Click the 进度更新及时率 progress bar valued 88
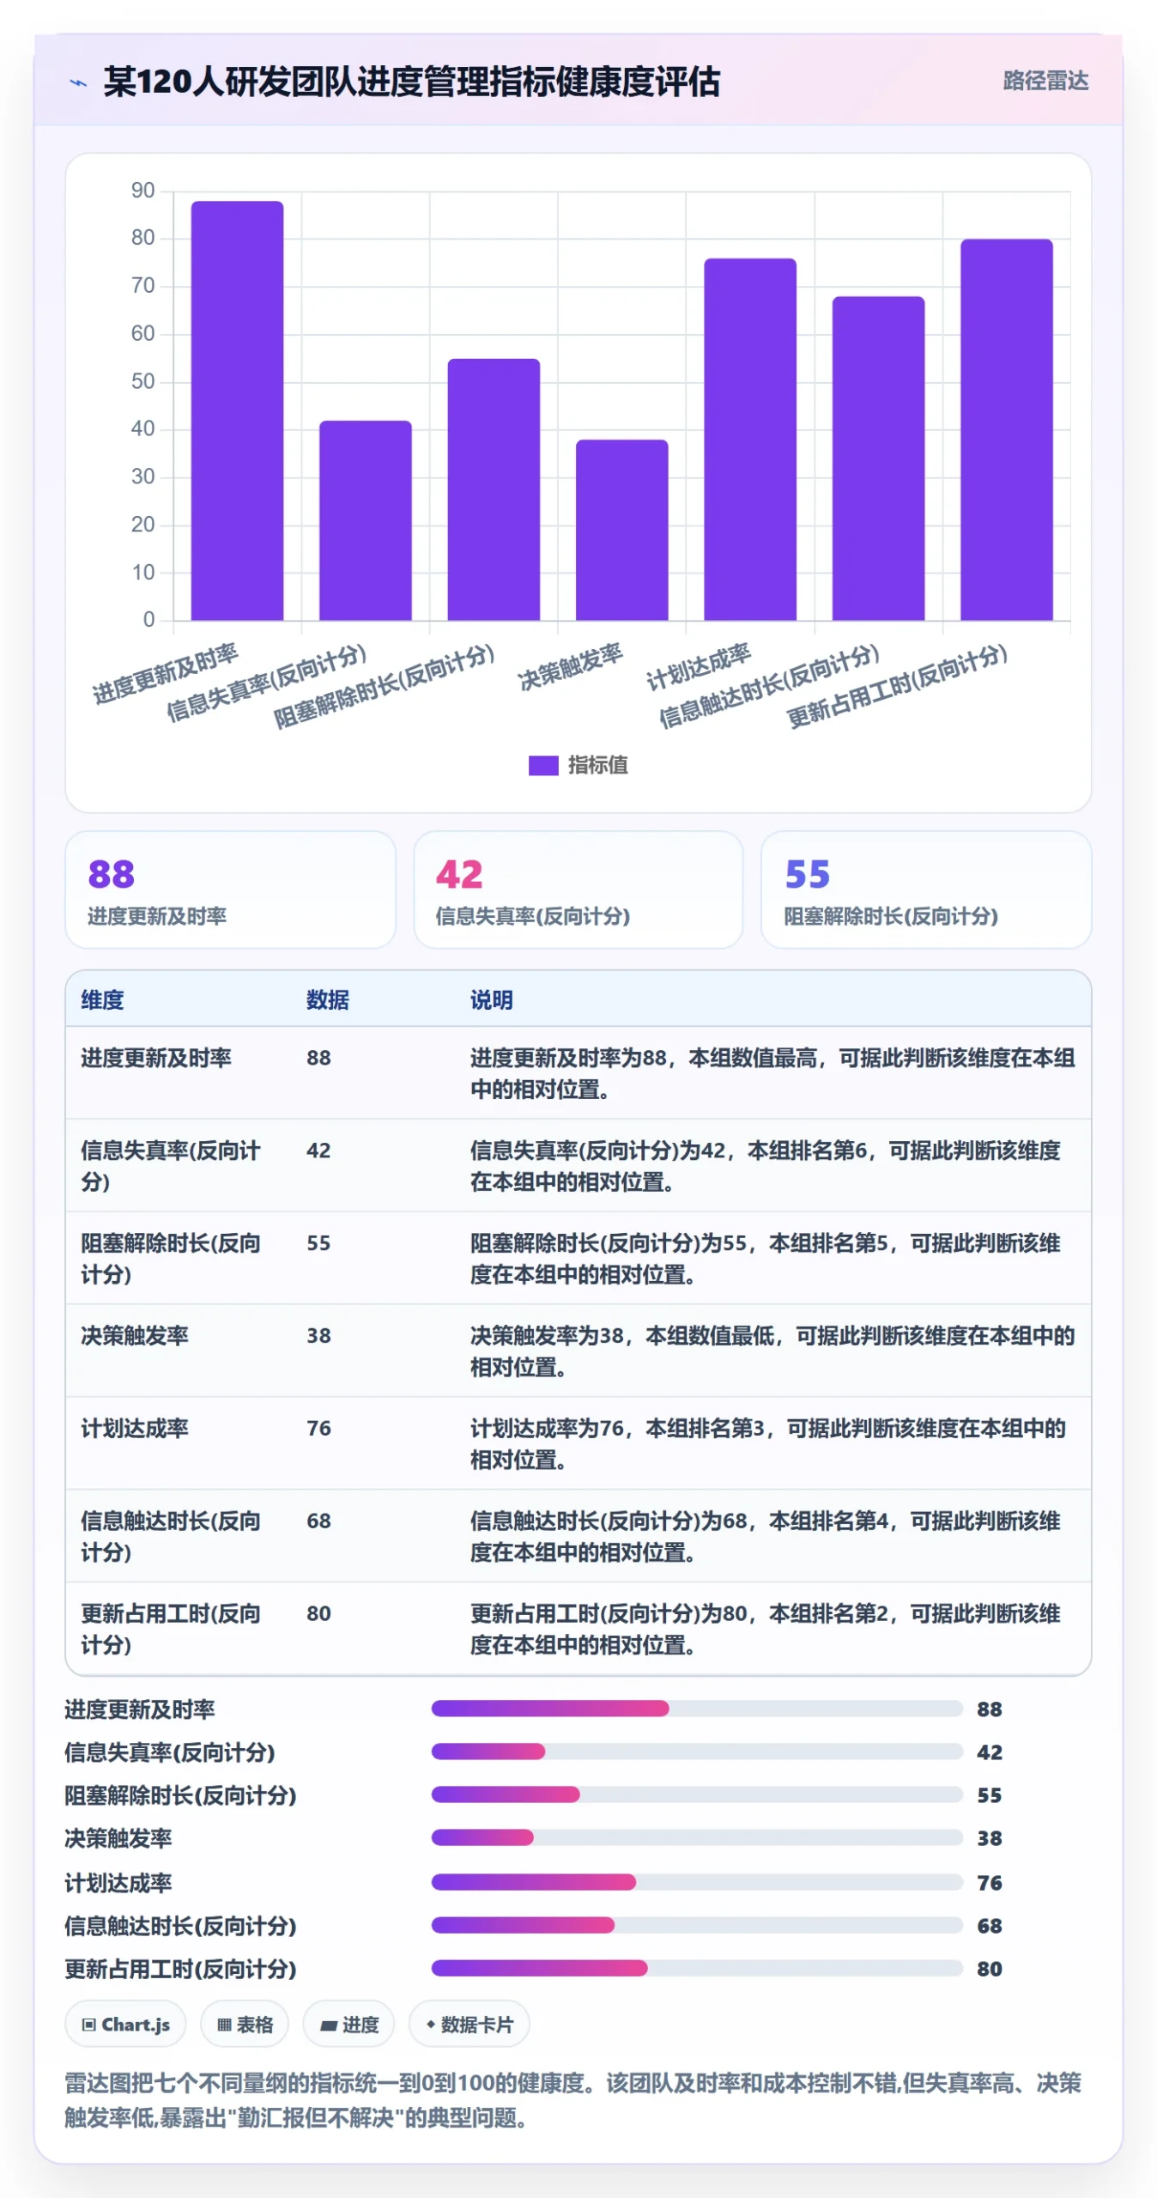The height and width of the screenshot is (2198, 1157). coord(696,1709)
